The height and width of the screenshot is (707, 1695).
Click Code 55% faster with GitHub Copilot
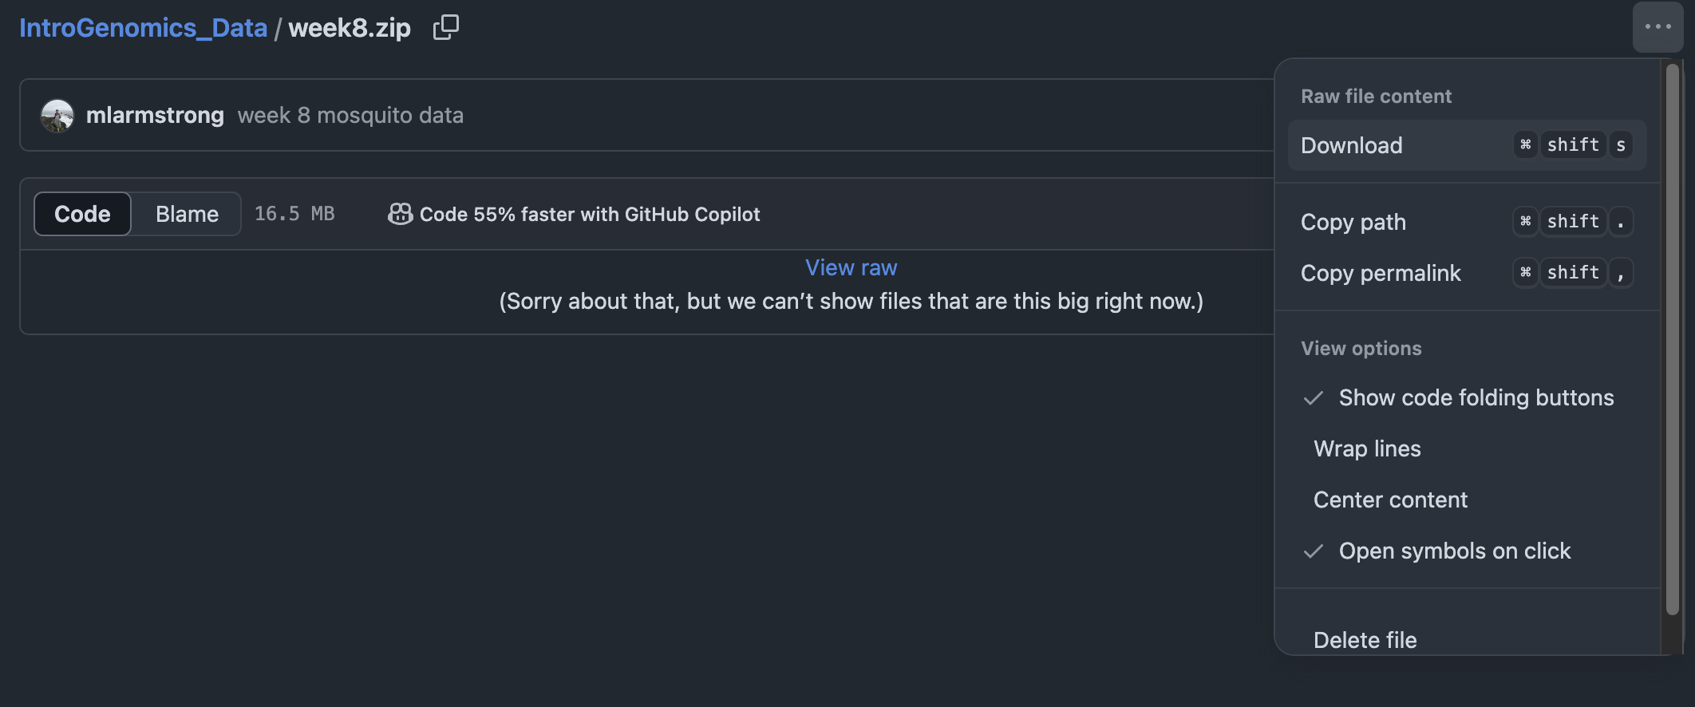coord(590,214)
